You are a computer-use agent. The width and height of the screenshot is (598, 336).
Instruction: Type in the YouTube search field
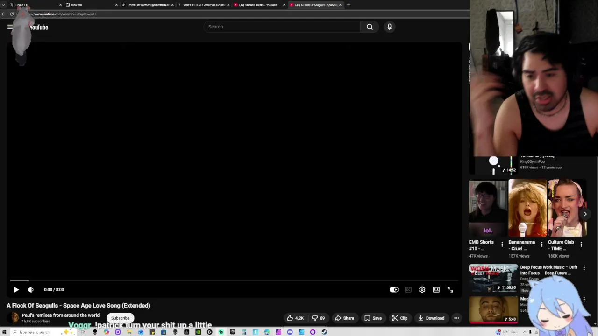282,27
